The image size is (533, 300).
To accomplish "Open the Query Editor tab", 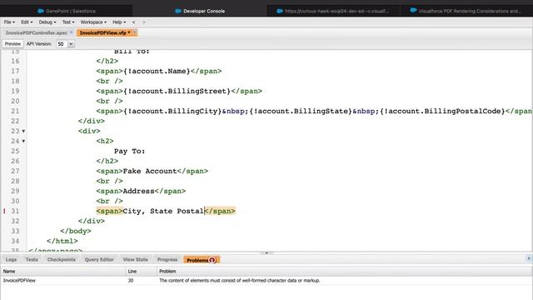I will click(99, 259).
